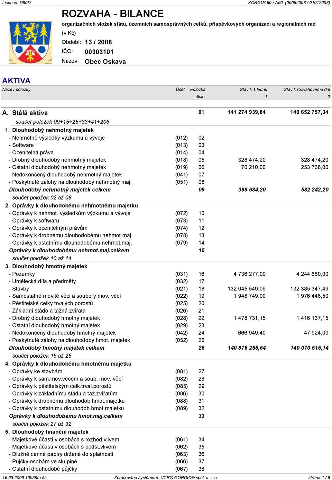Click the value 253 768,00
Image resolution: width=332 pixels, height=480 pixels.
point(314,167)
